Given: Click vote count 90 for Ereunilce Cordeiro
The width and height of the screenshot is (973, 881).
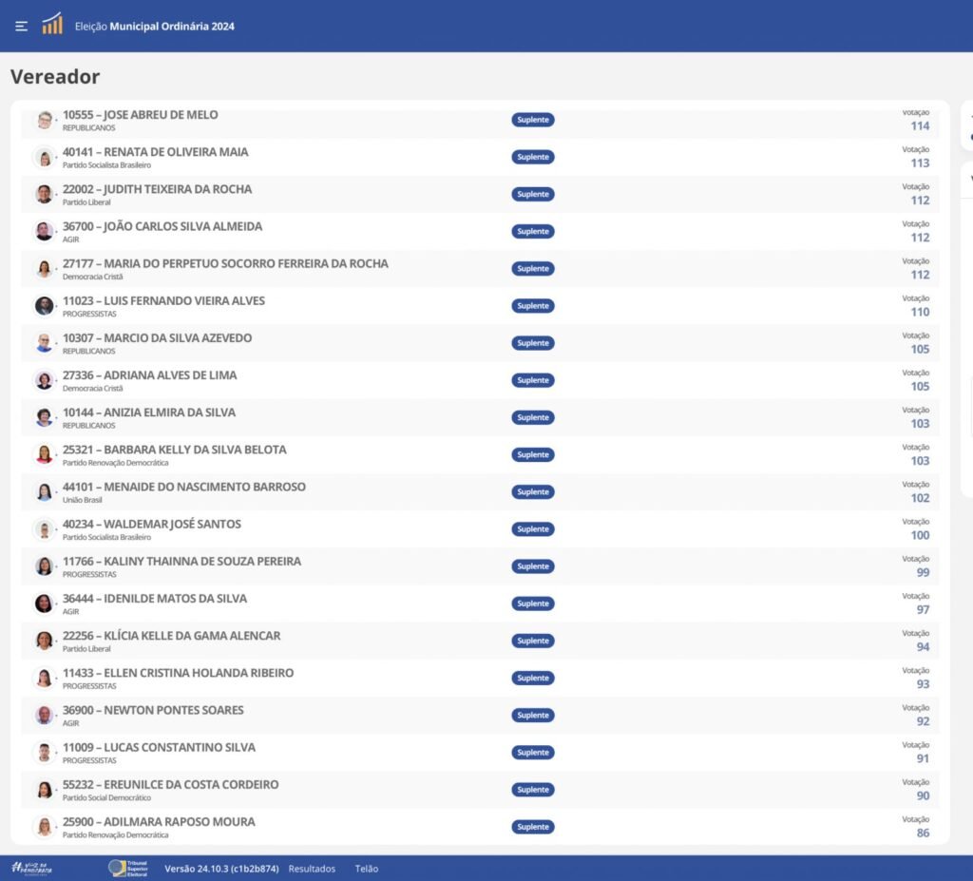Looking at the screenshot, I should tap(922, 795).
